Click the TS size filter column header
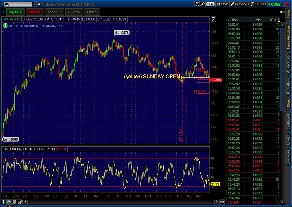 (274, 20)
